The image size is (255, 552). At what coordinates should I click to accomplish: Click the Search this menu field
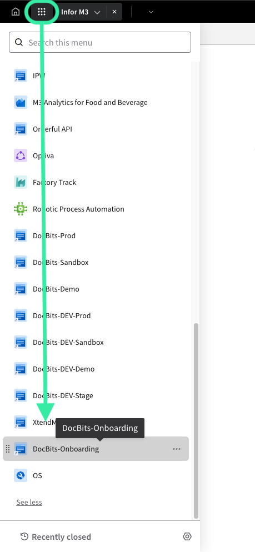[x=100, y=43]
